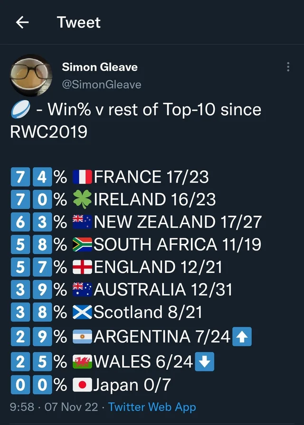Click the Ireland shamrock emoji
Viewport: 304px width, 425px height.
click(83, 200)
